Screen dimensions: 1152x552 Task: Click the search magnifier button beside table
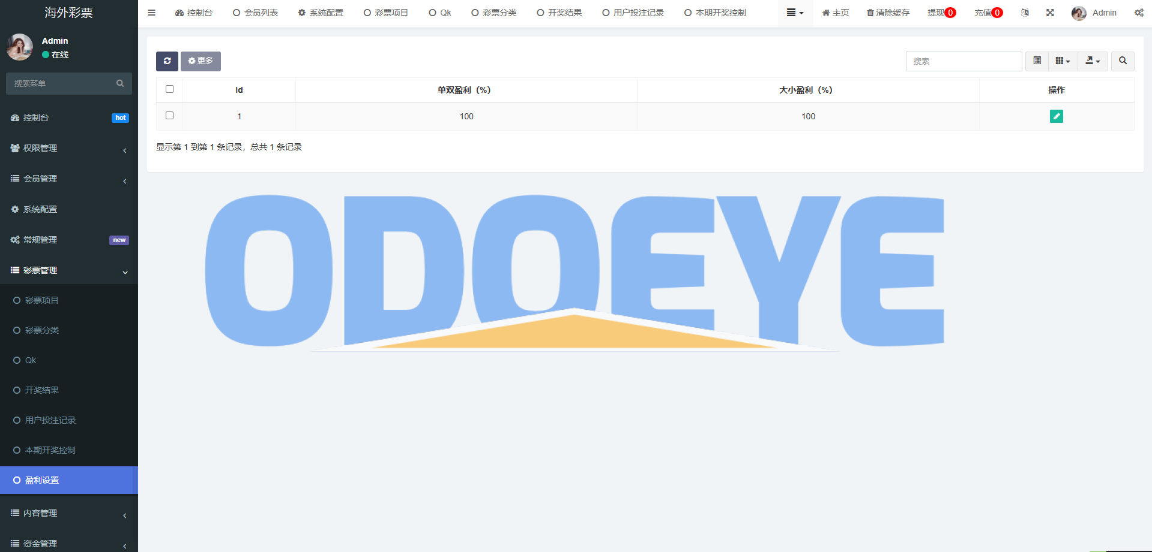click(x=1123, y=61)
